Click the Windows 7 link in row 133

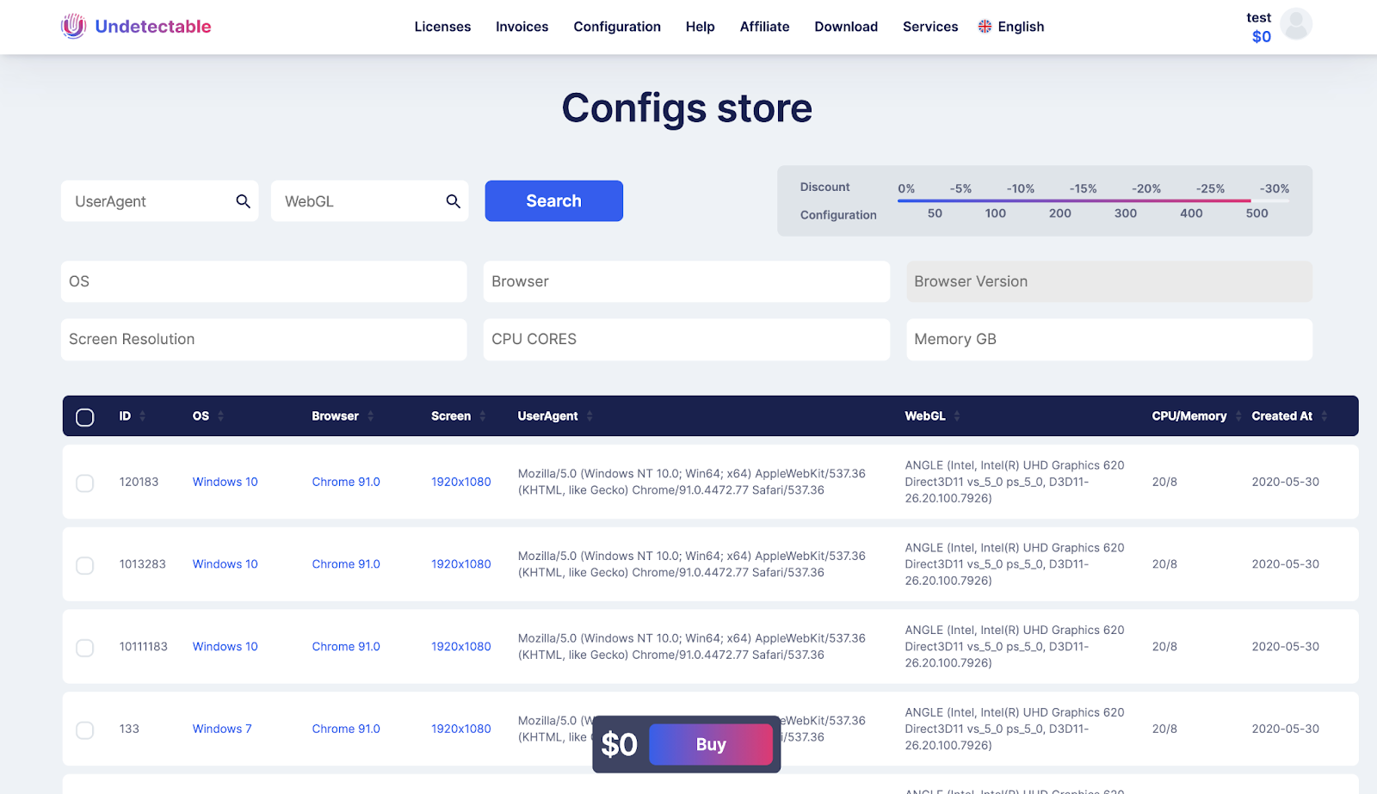click(222, 729)
